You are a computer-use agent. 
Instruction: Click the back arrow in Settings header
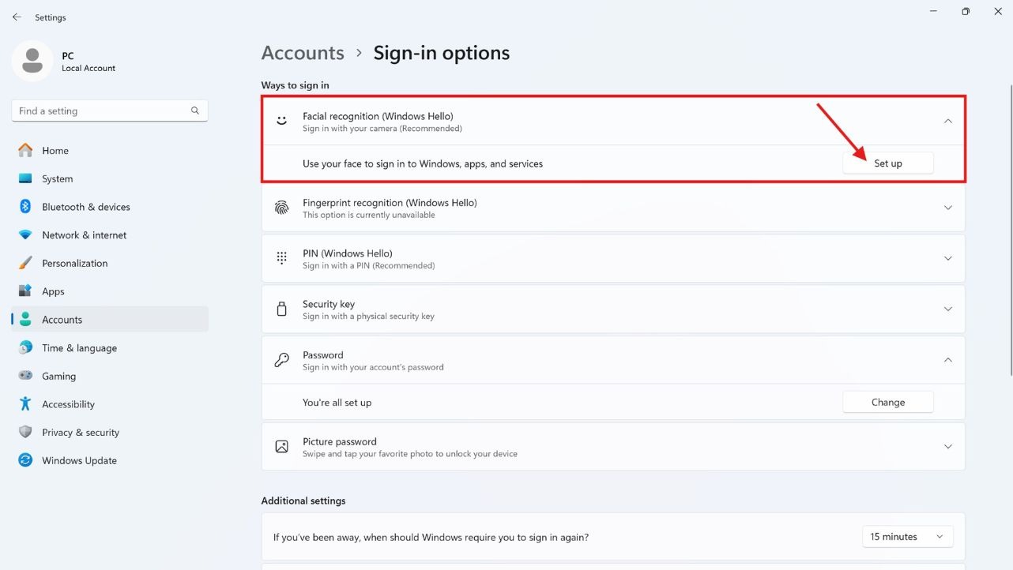click(17, 17)
